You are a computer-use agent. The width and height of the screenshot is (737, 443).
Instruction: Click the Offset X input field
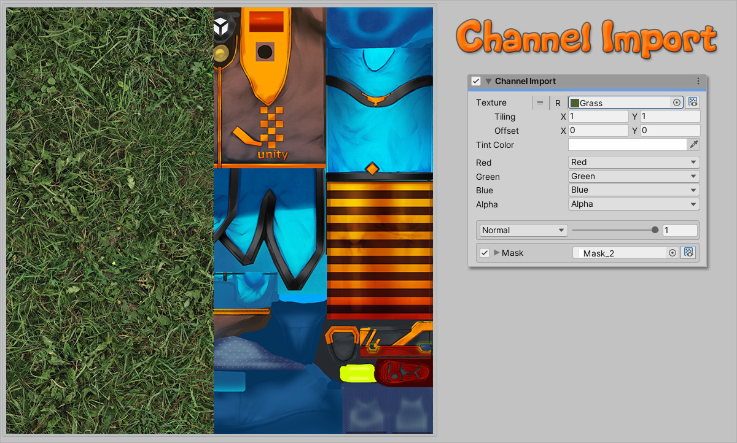[599, 131]
